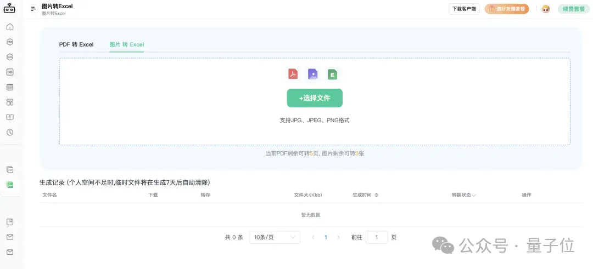Click the bottommost envelope sidebar icon
The width and height of the screenshot is (593, 269).
[10, 252]
